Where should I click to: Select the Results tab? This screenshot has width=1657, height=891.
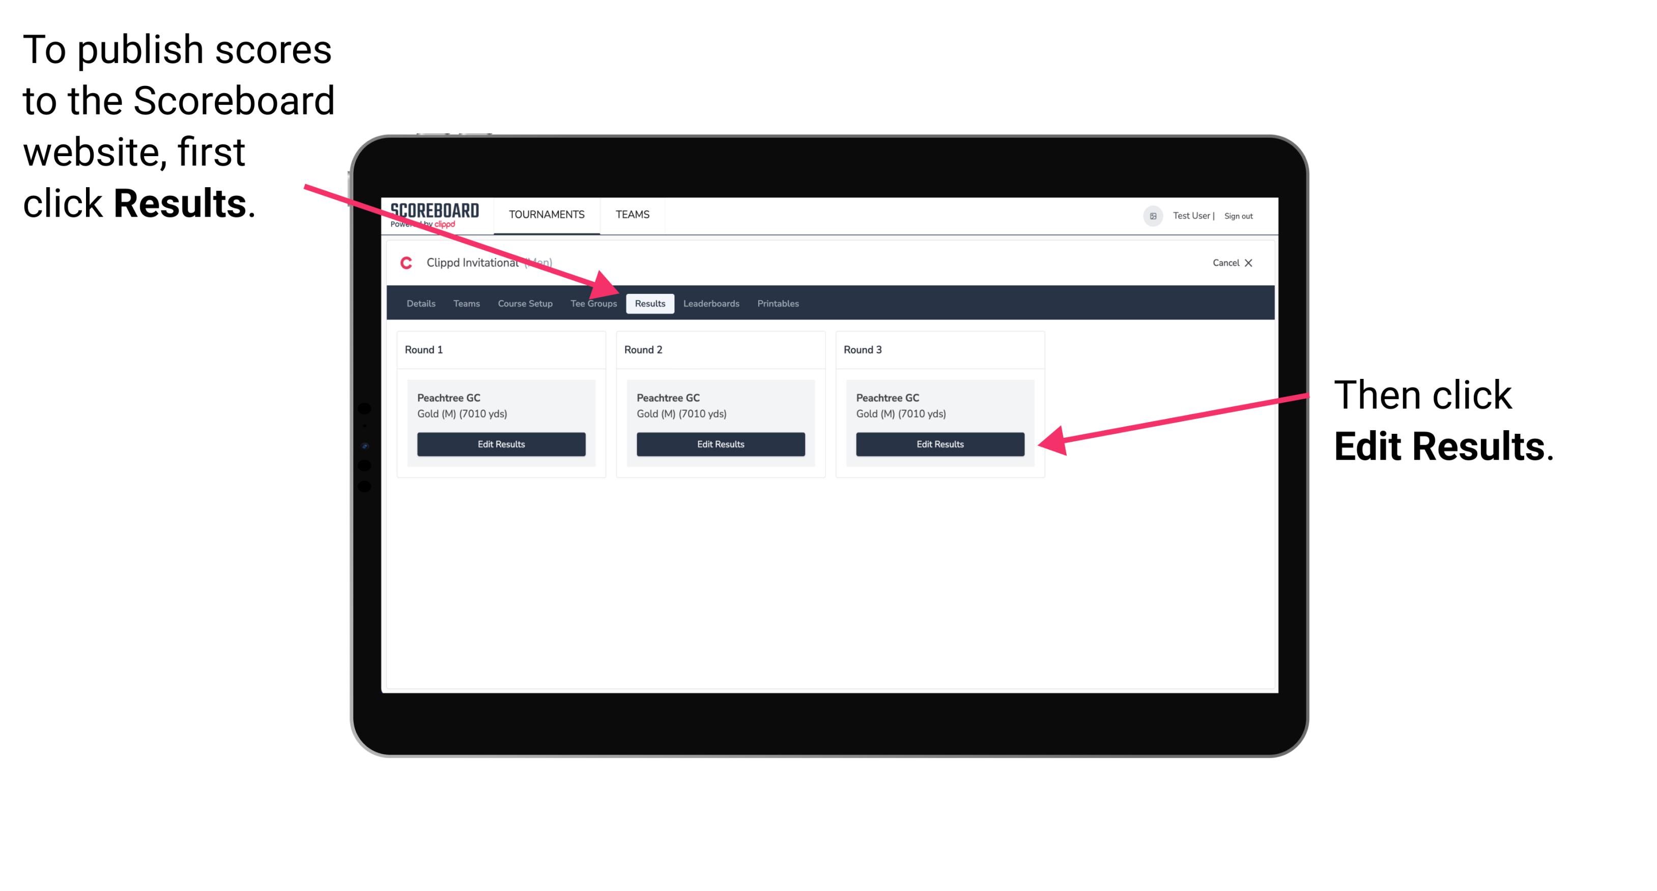[650, 303]
